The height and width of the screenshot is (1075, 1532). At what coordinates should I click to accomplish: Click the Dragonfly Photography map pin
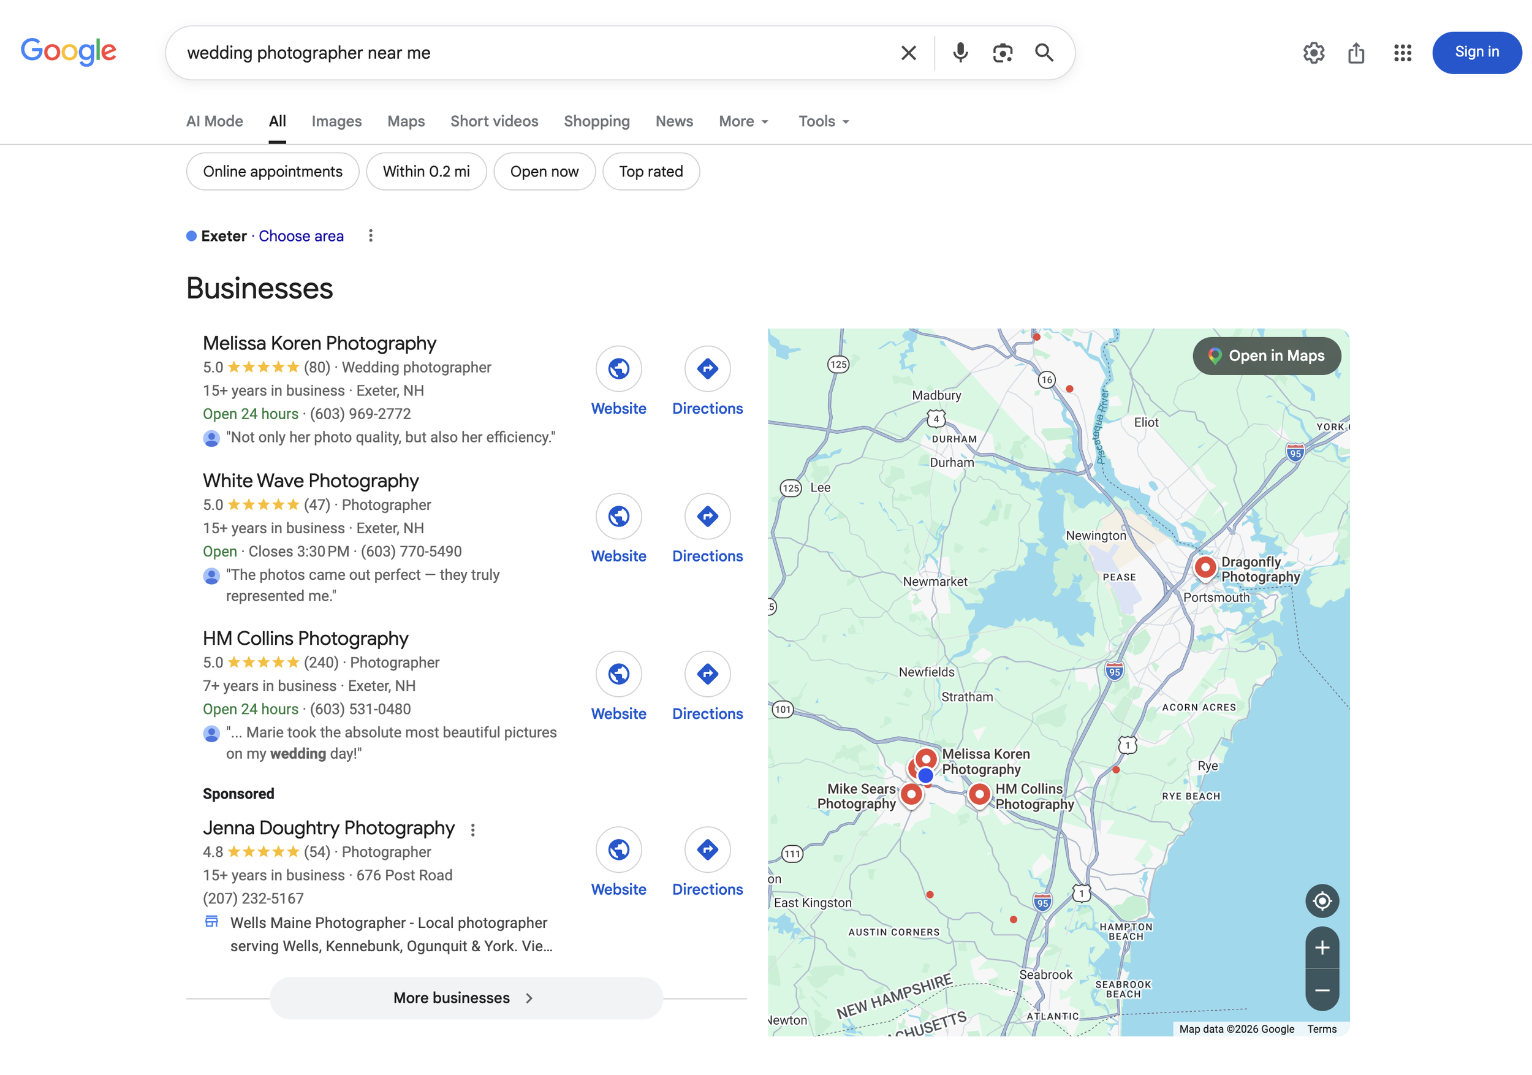coord(1205,568)
